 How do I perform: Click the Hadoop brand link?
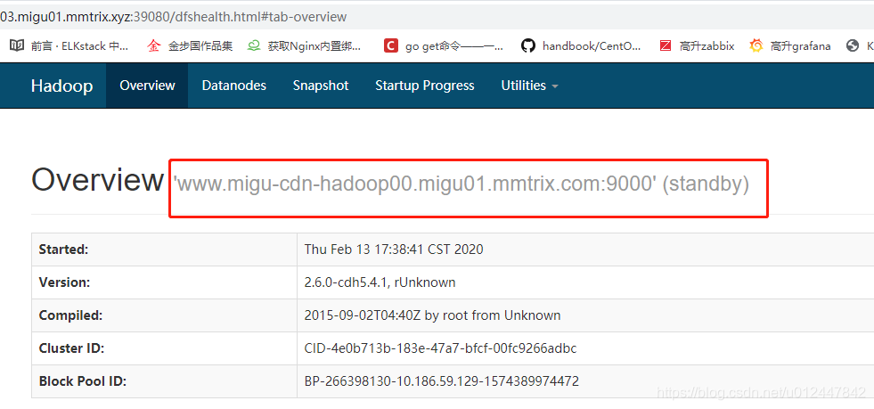[x=61, y=86]
